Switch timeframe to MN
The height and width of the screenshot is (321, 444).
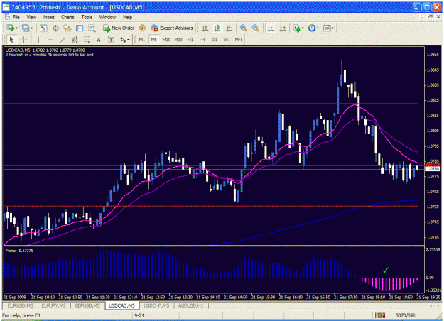(238, 40)
